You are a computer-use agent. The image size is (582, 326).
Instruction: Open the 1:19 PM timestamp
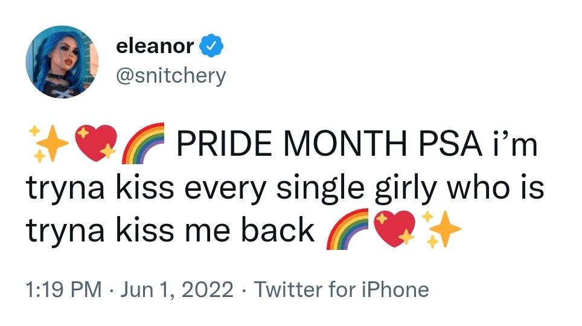click(63, 290)
